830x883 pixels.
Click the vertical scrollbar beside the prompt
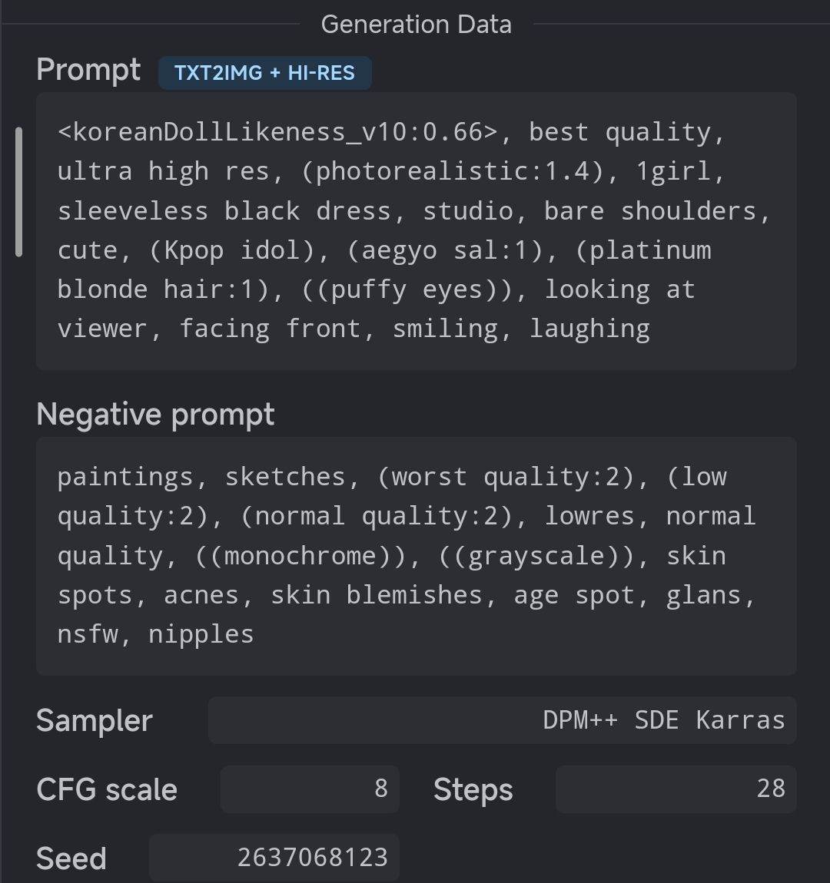click(x=18, y=192)
